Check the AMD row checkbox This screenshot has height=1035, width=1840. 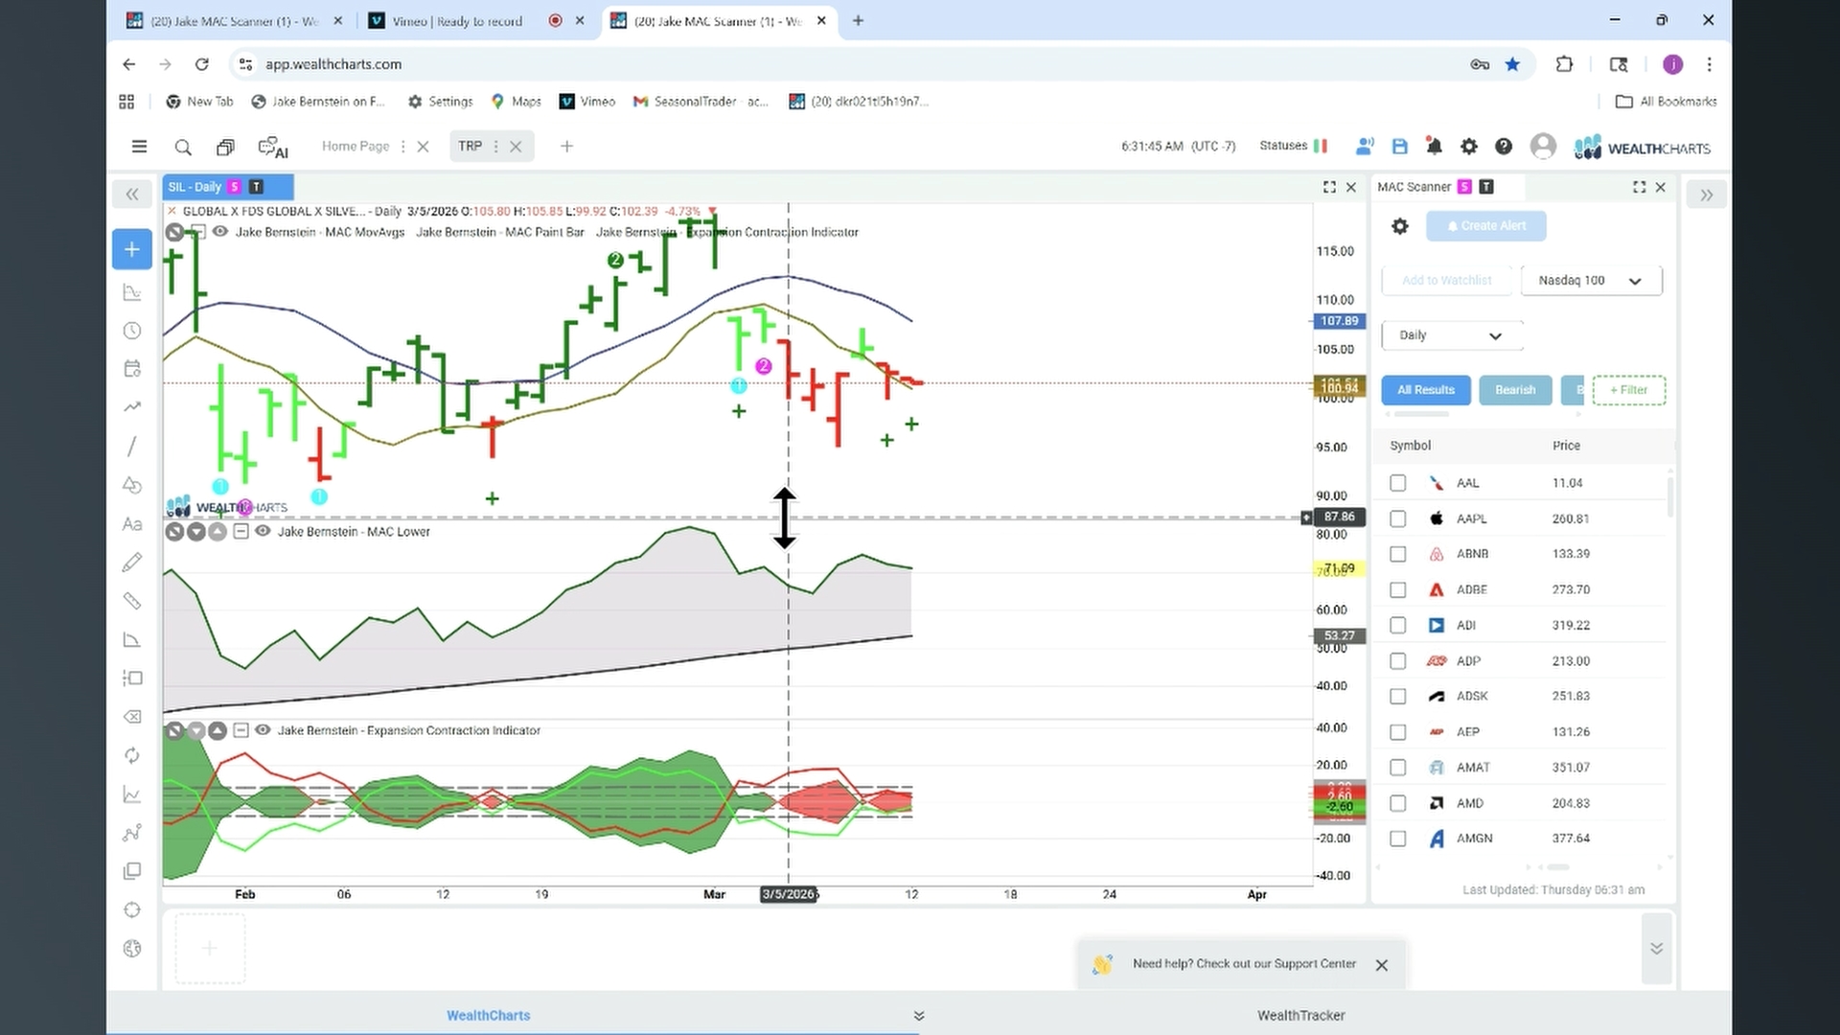click(1398, 803)
